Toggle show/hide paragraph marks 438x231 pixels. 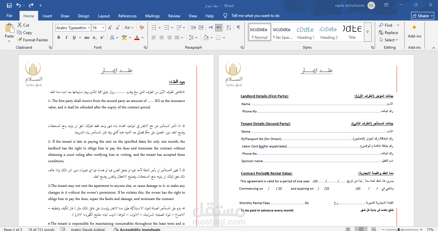pyautogui.click(x=238, y=28)
